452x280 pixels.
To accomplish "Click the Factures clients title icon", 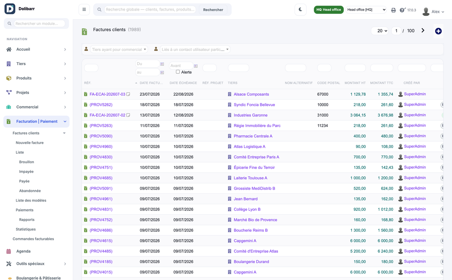I will [84, 32].
